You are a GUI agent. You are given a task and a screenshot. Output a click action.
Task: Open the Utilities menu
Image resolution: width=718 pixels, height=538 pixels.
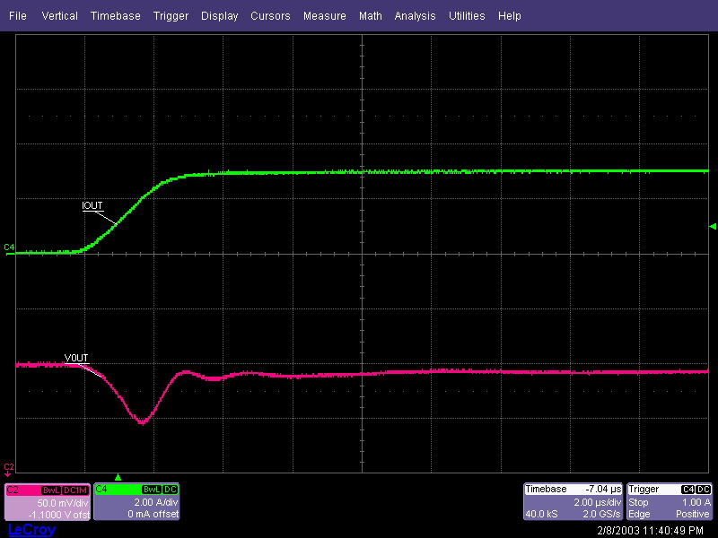(x=467, y=16)
